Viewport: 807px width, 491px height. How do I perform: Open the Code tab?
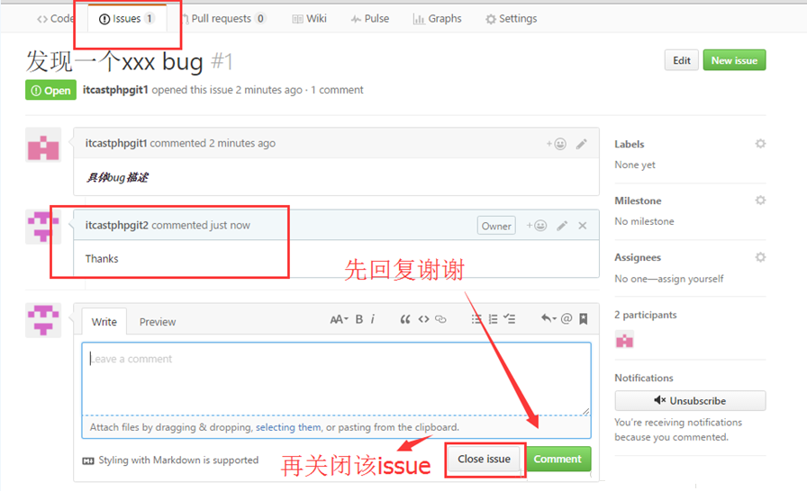(x=55, y=19)
